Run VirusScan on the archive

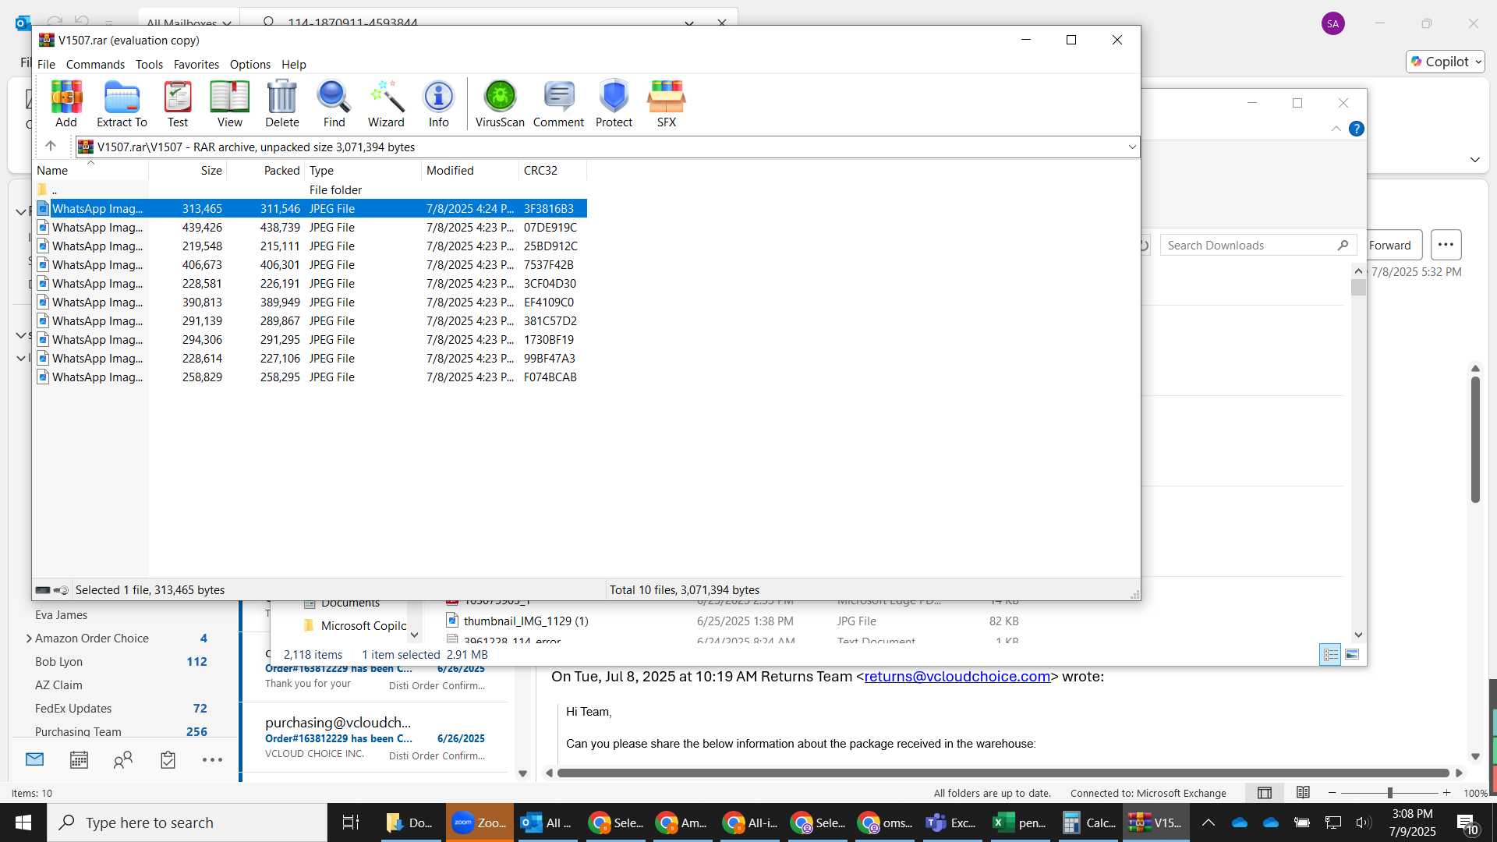(x=500, y=103)
